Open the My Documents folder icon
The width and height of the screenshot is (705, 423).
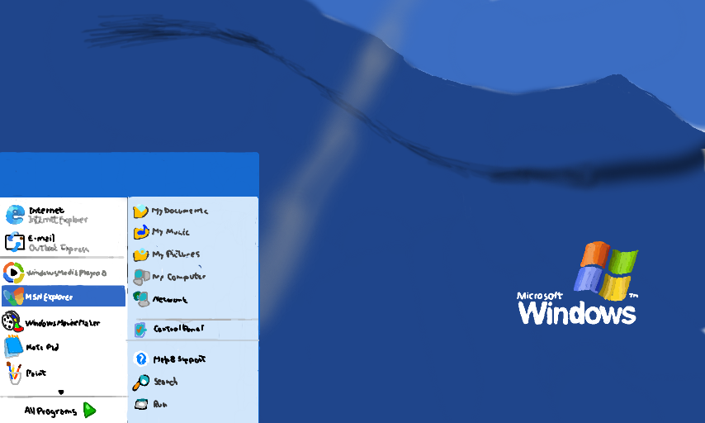[x=140, y=211]
